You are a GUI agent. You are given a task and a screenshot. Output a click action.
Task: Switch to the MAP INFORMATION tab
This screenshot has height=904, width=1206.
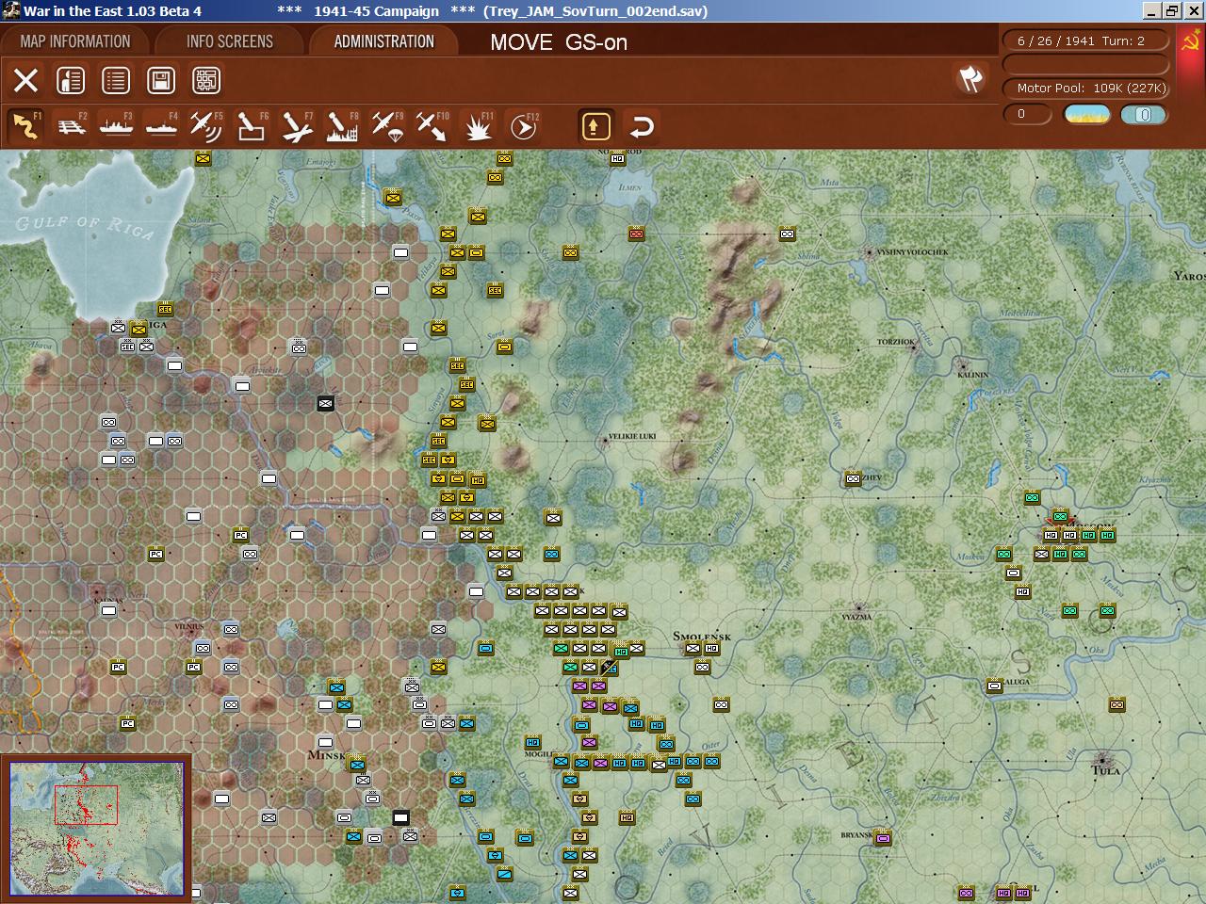75,41
